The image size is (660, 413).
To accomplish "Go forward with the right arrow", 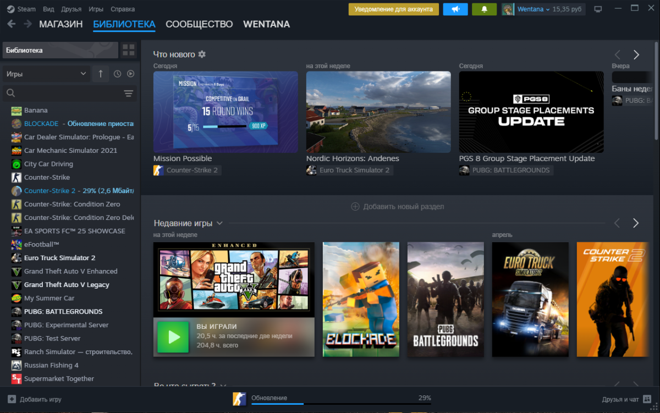I will point(28,24).
